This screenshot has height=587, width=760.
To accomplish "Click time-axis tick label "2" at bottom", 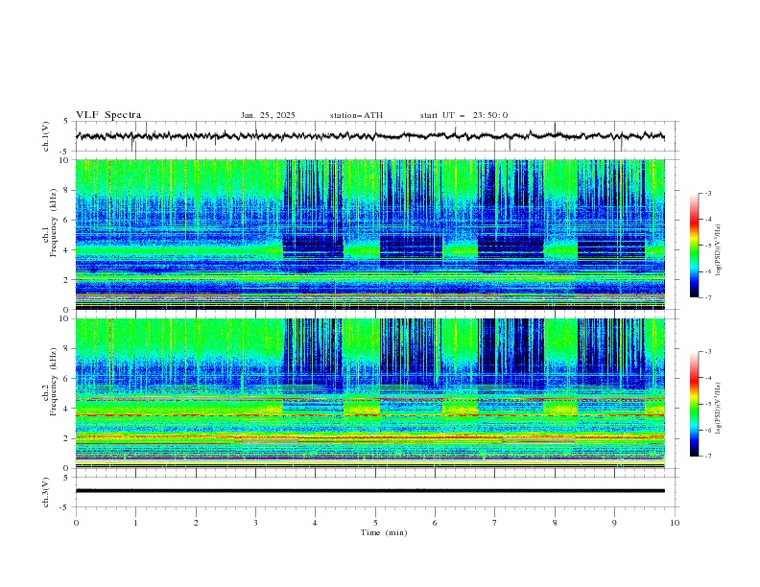I will [x=196, y=523].
